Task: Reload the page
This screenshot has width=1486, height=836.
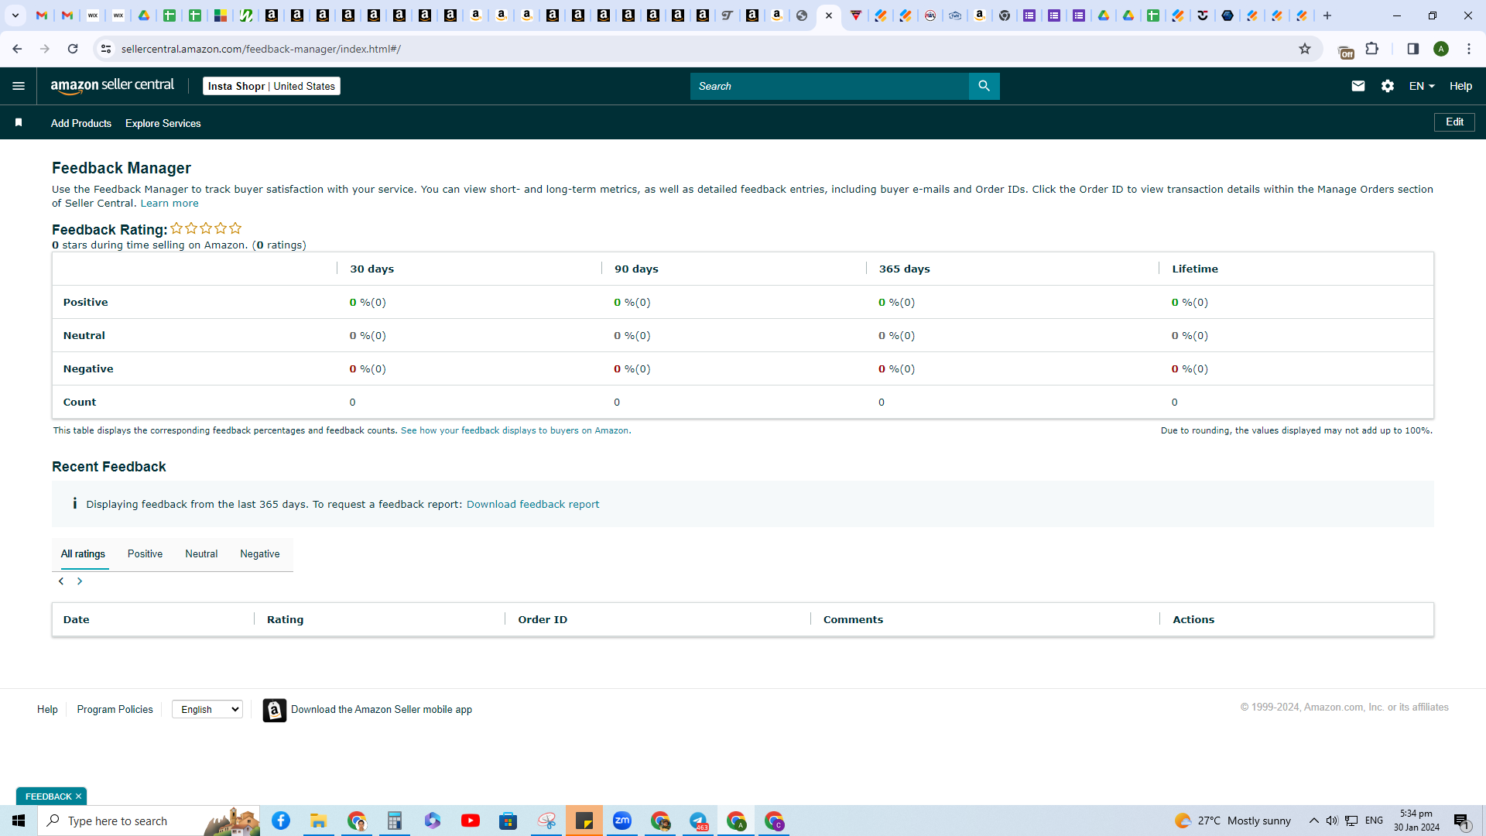Action: tap(73, 49)
